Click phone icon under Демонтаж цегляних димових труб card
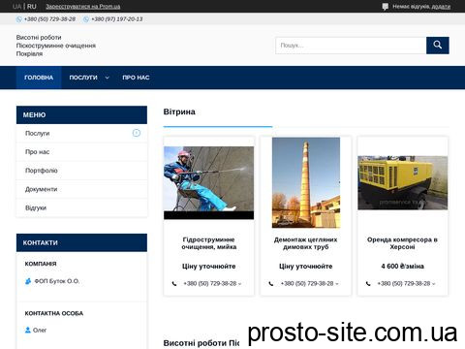The width and height of the screenshot is (465, 349). coord(271,284)
